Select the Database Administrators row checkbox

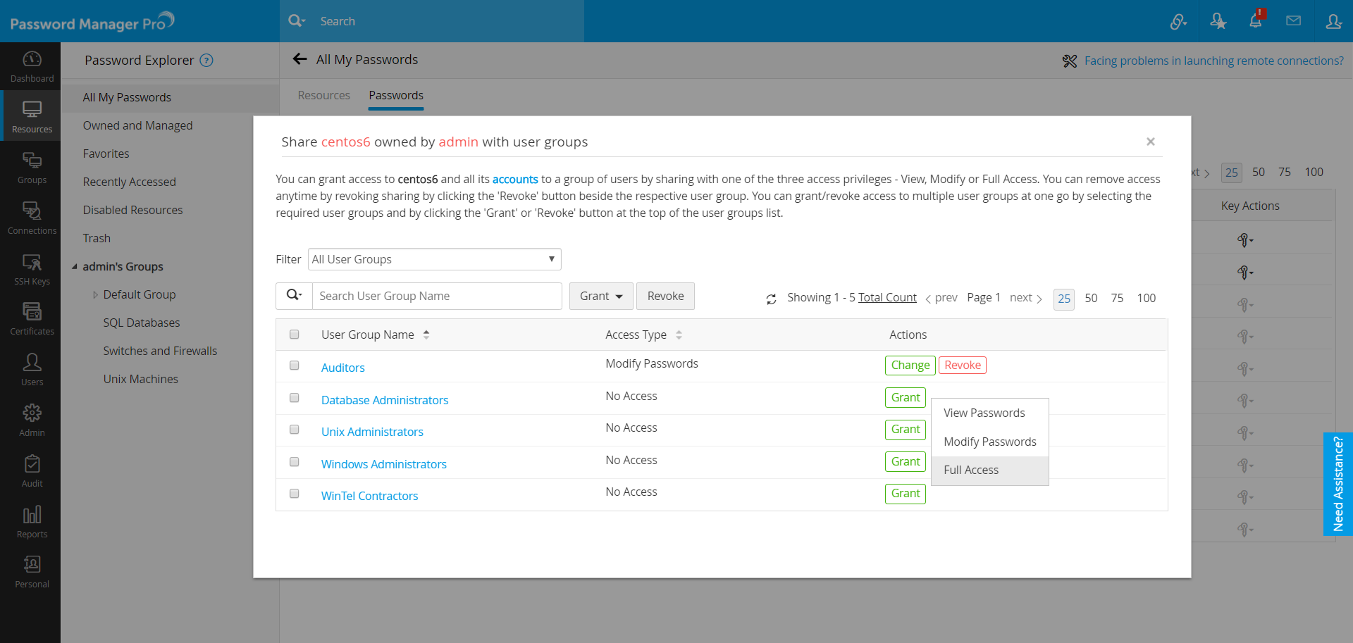click(x=295, y=398)
